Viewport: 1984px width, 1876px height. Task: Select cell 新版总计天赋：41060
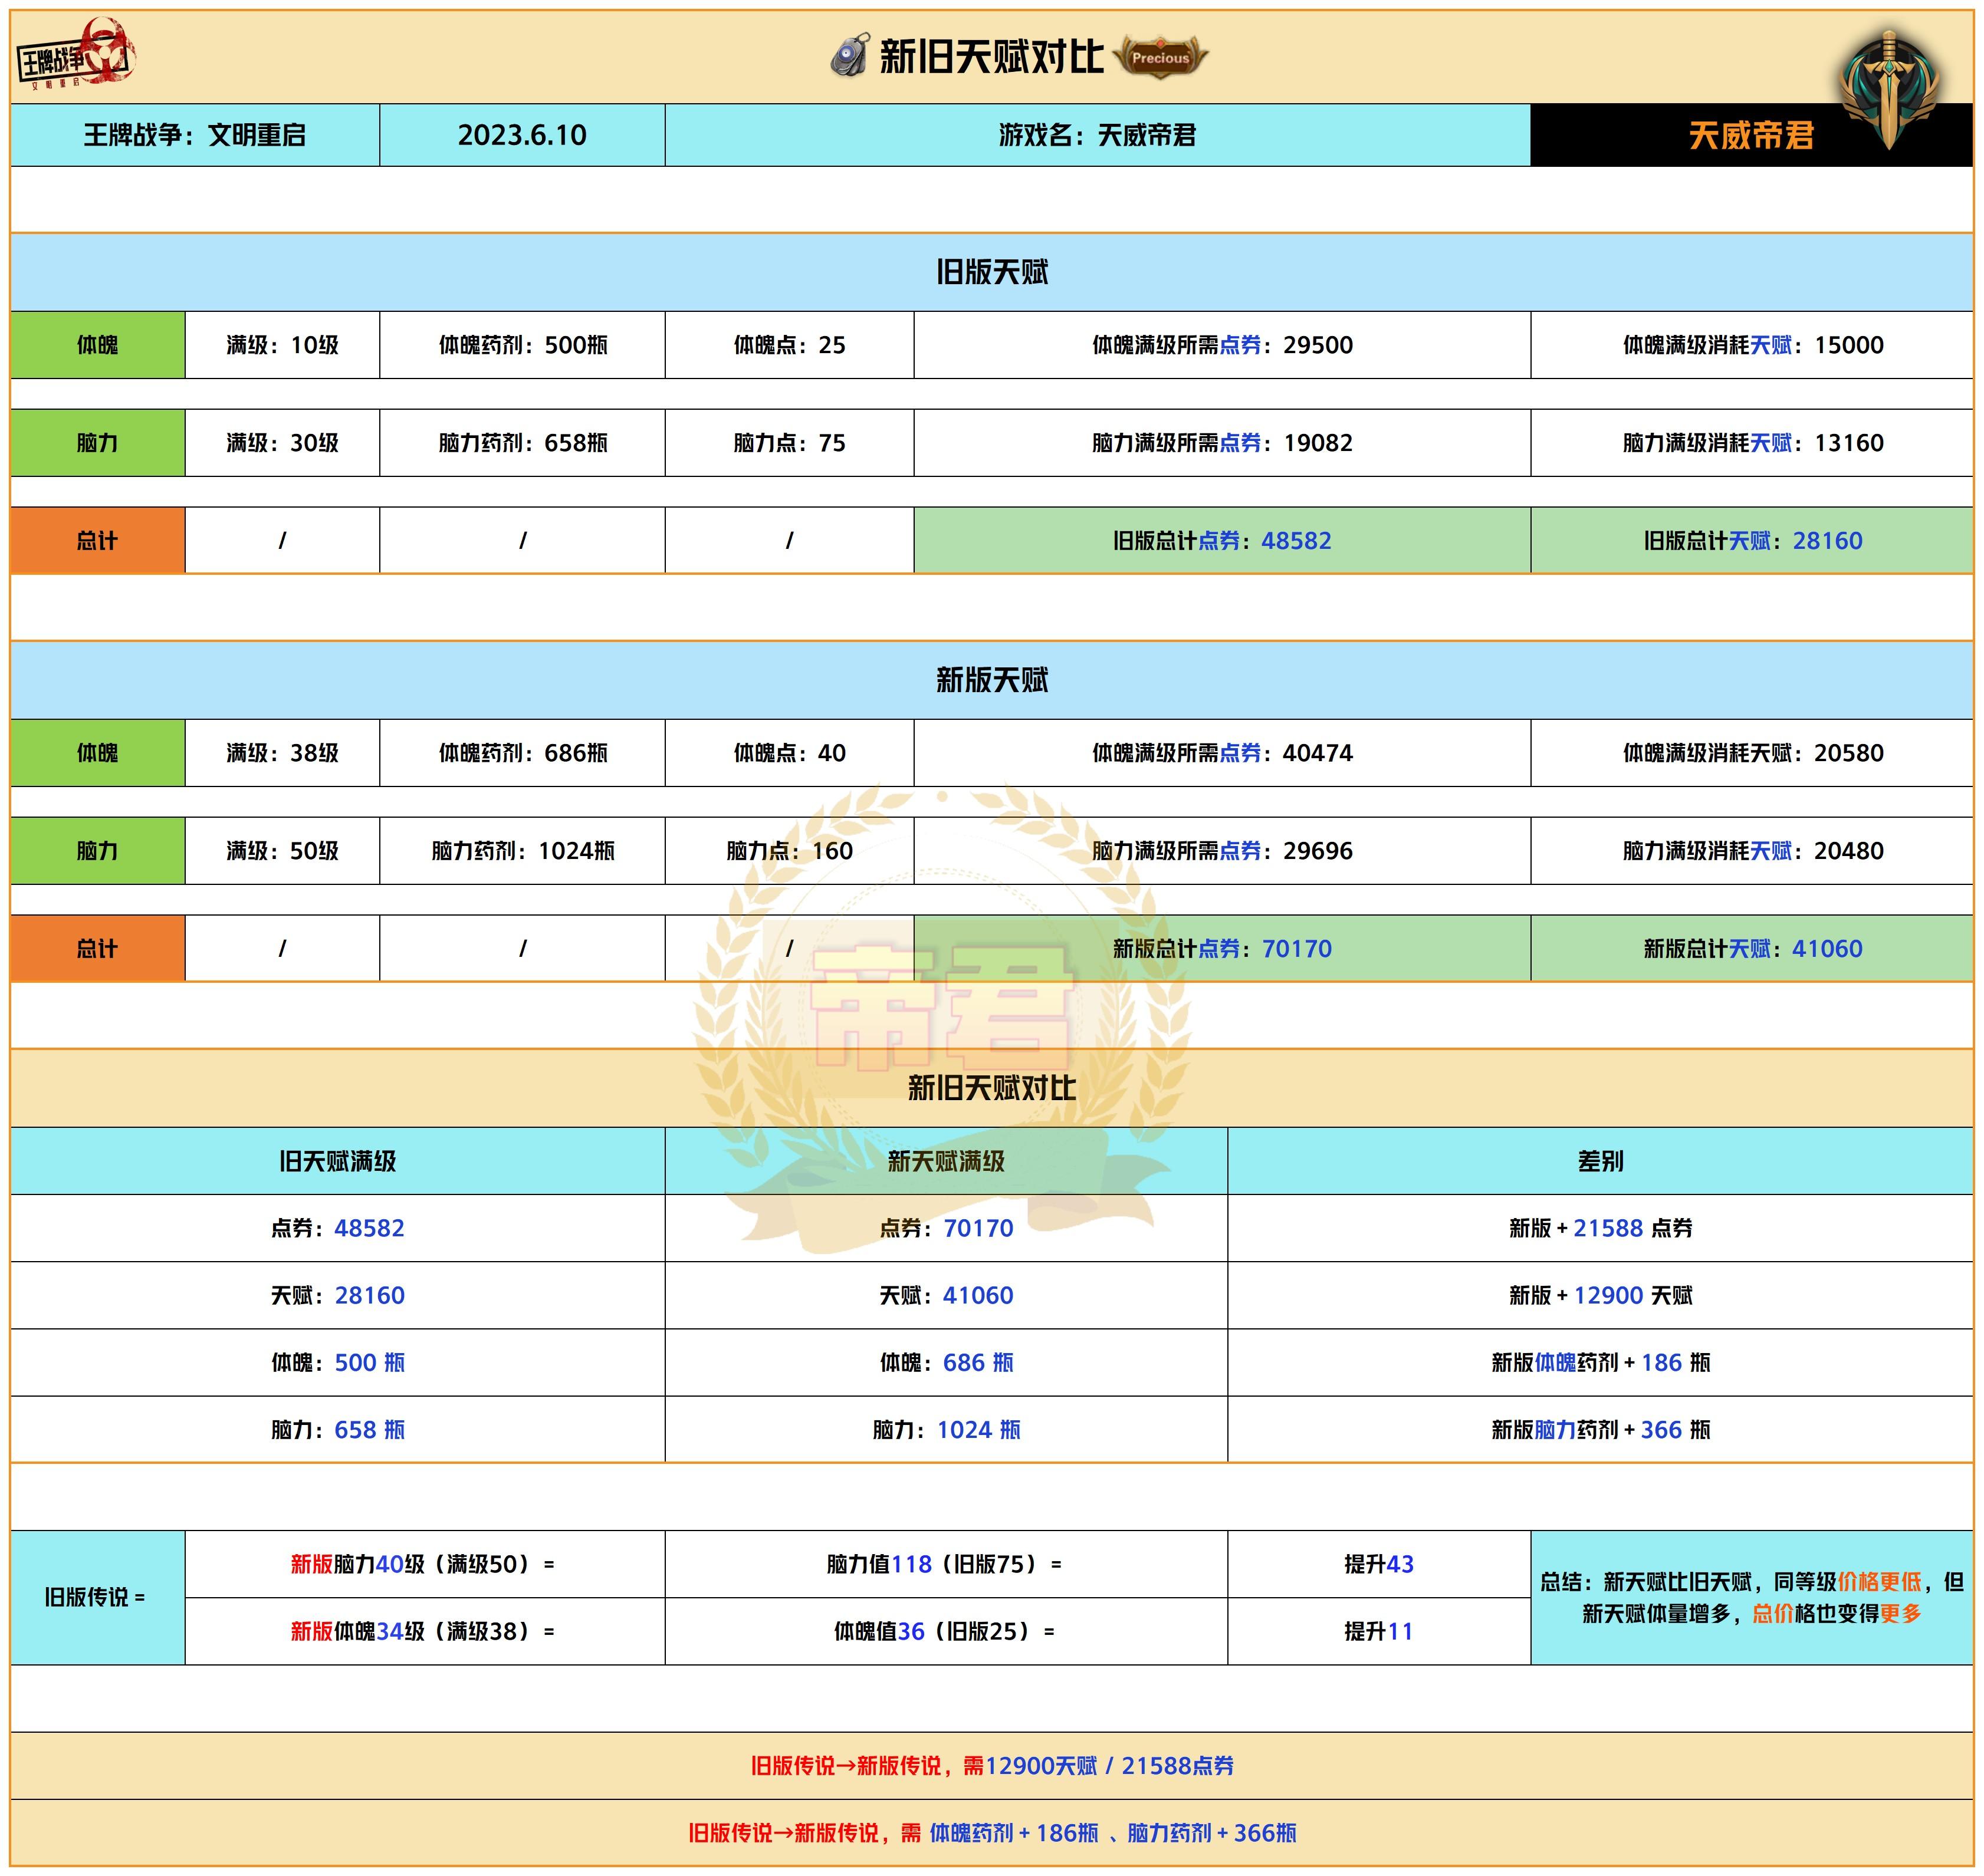(x=1752, y=949)
